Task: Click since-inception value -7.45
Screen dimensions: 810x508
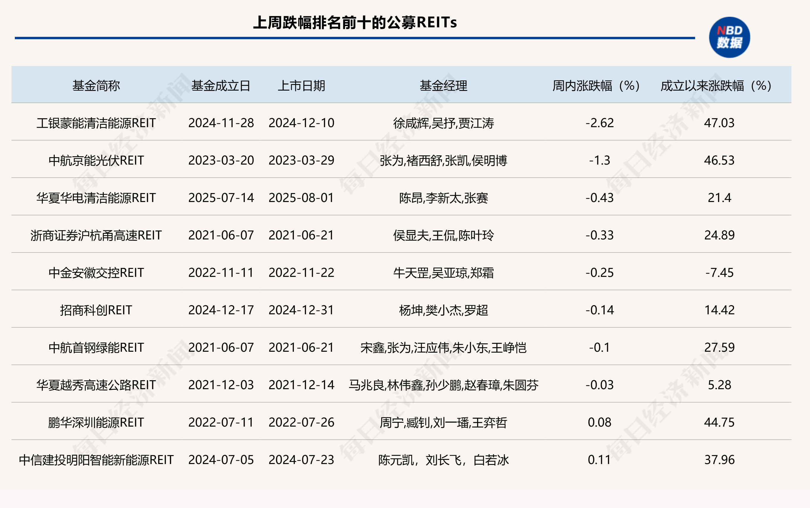Action: (x=719, y=272)
